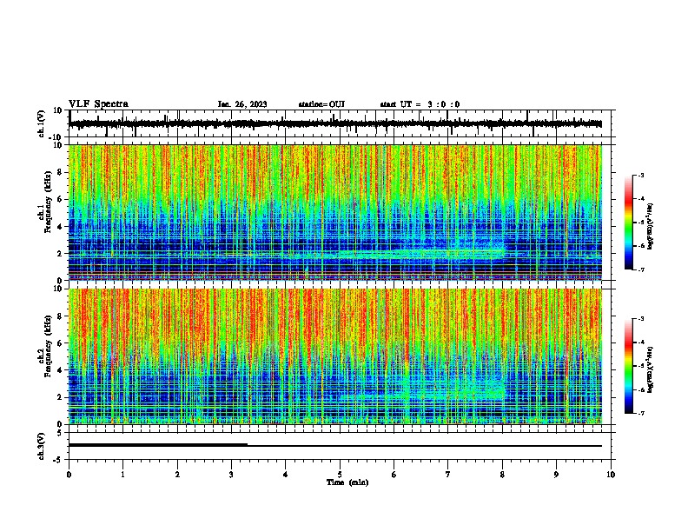Click the "2" tick on the time axis
The width and height of the screenshot is (688, 532).
coord(177,475)
